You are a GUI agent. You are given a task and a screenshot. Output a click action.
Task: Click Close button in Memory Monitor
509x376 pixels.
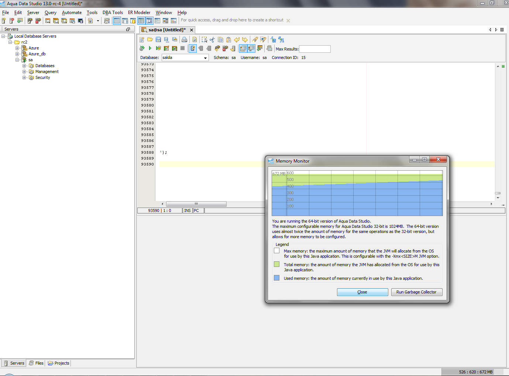tap(362, 292)
